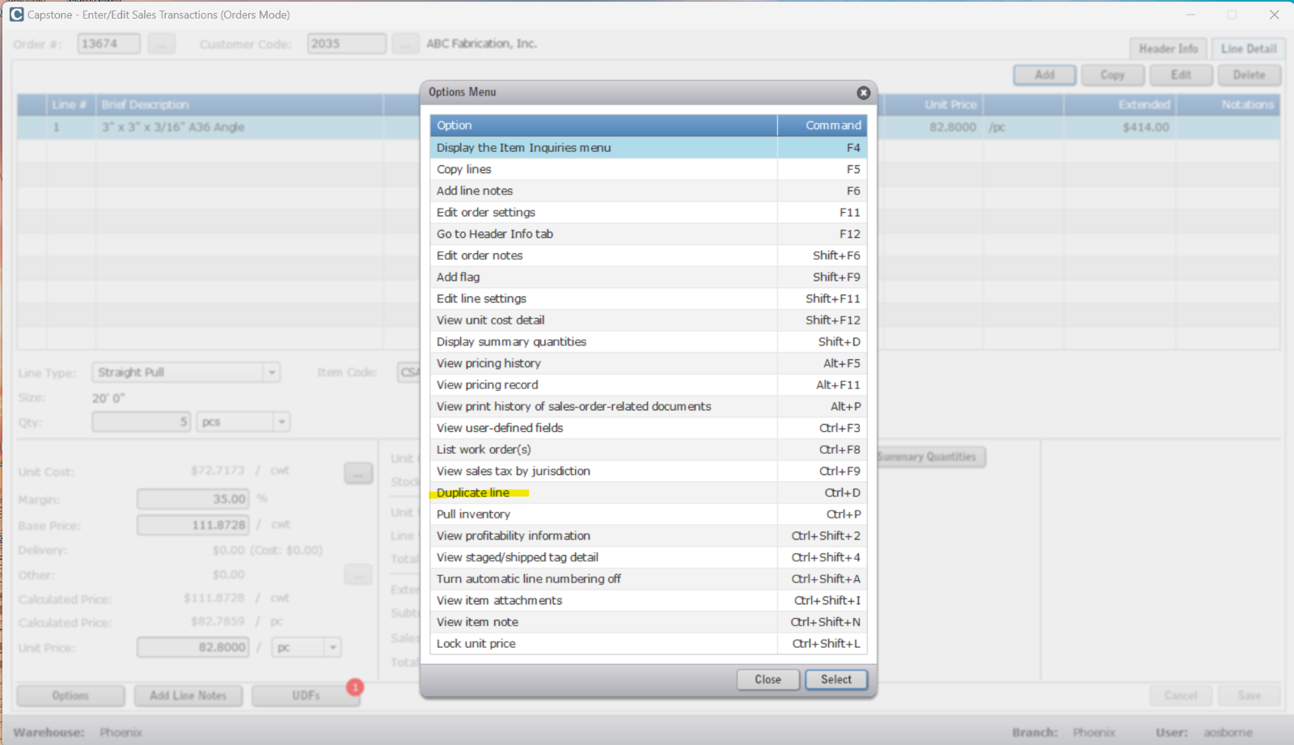Close the Options Menu with X icon
1294x745 pixels.
[x=863, y=93]
